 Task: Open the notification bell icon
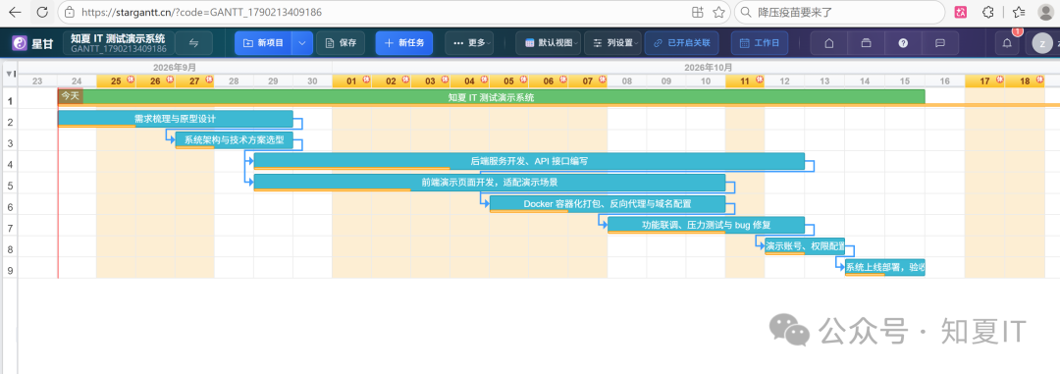(1007, 43)
